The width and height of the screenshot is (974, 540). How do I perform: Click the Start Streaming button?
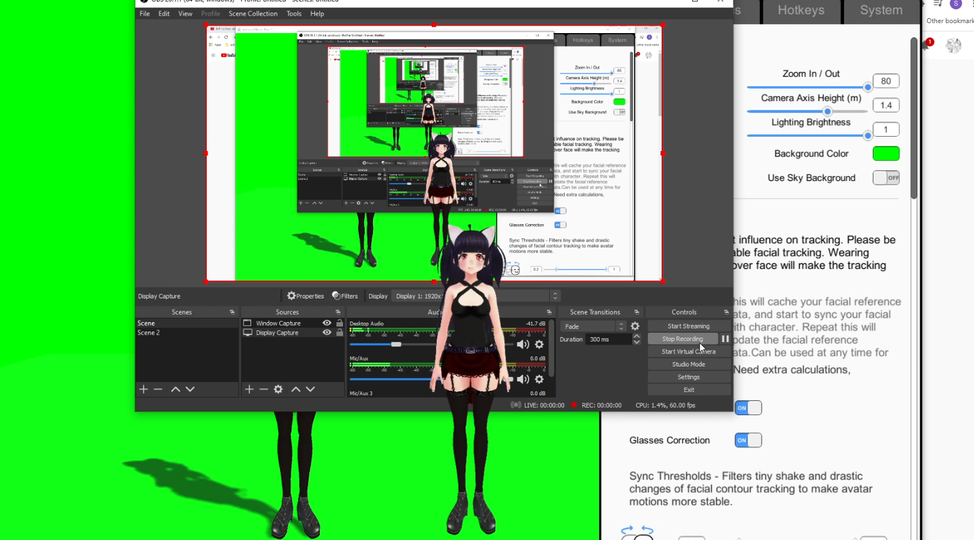688,326
